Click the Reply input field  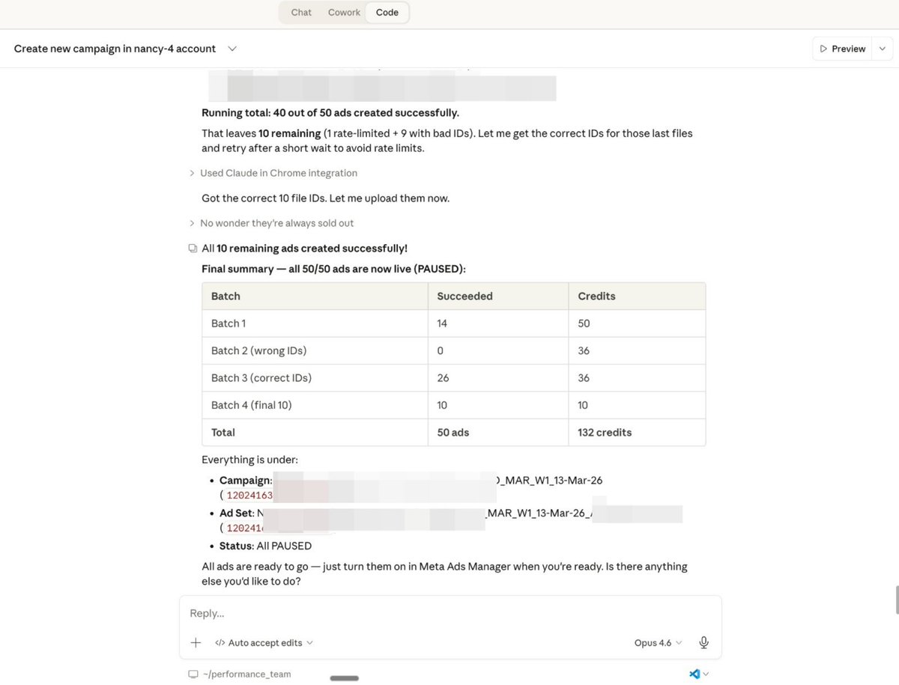tap(450, 613)
